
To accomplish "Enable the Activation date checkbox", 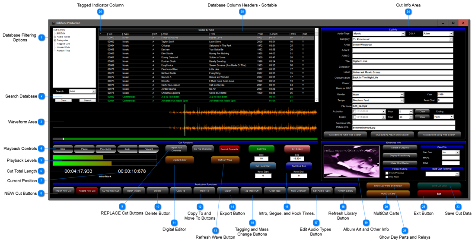I will pyautogui.click(x=354, y=112).
